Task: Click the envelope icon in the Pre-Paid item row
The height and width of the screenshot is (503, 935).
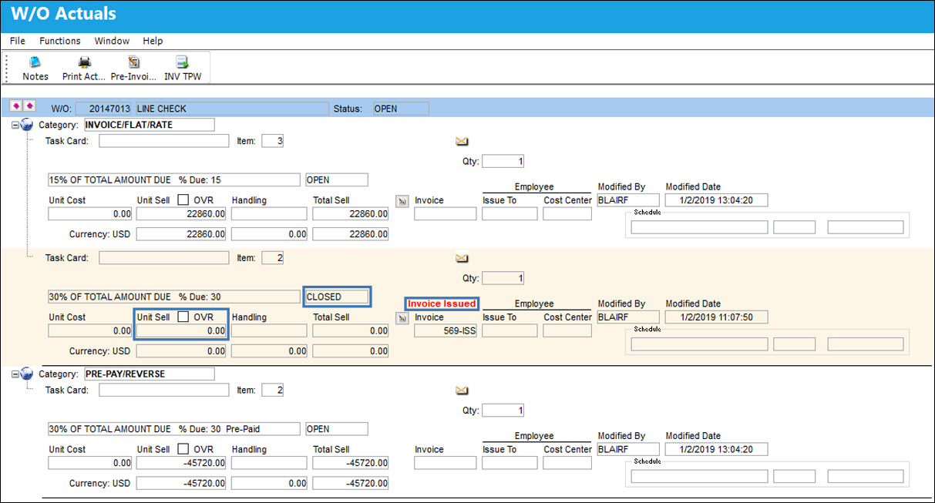Action: 462,391
